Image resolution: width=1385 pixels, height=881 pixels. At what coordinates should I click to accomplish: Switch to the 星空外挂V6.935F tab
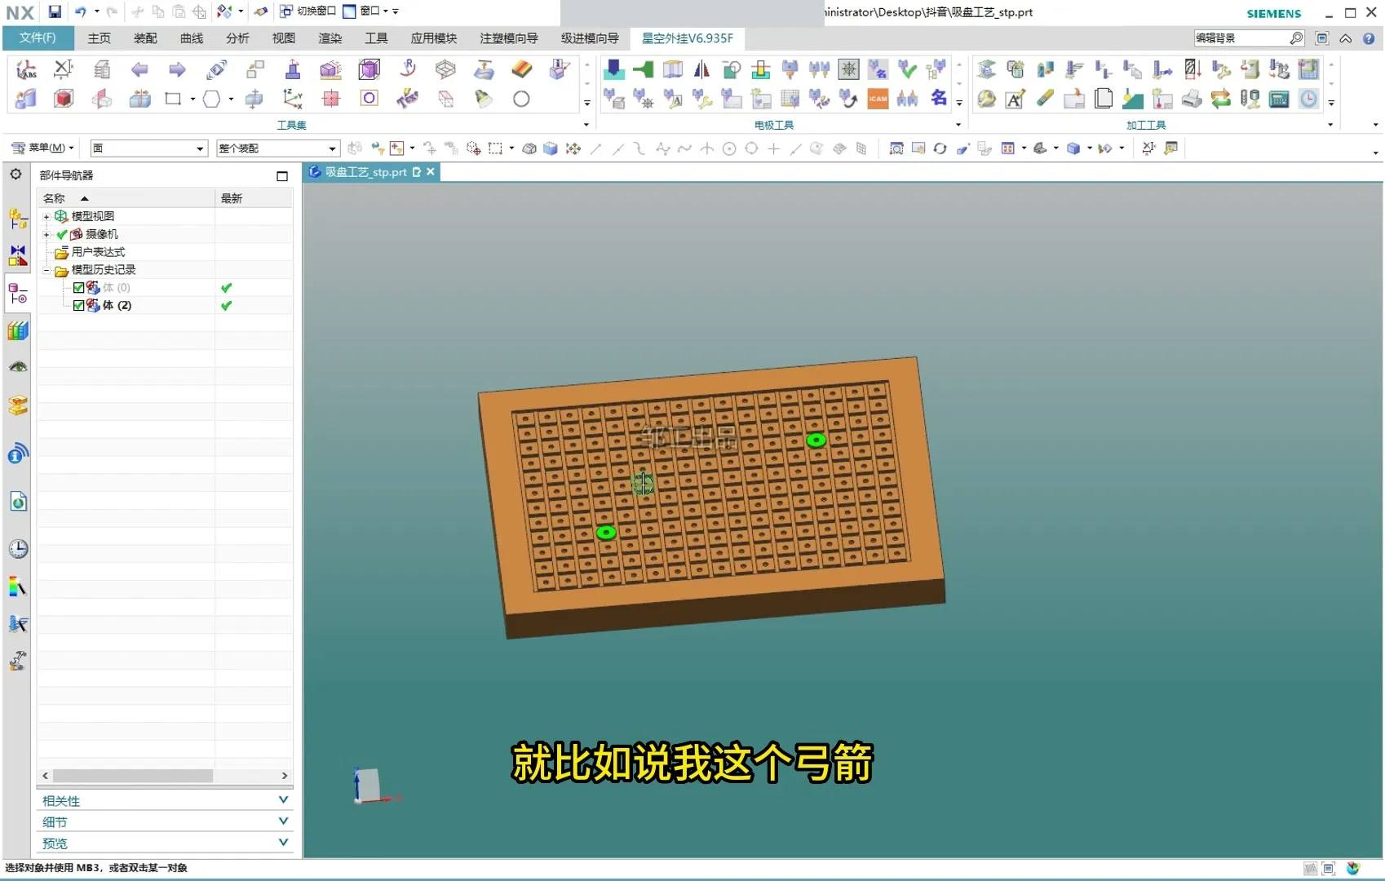tap(687, 38)
